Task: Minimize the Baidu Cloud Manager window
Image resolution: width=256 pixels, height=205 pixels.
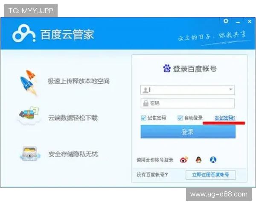Action: click(x=238, y=22)
